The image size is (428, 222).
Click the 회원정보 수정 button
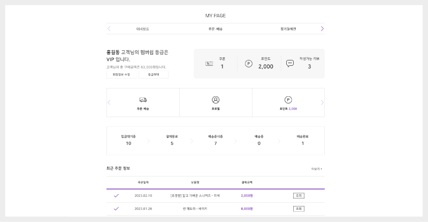(121, 75)
